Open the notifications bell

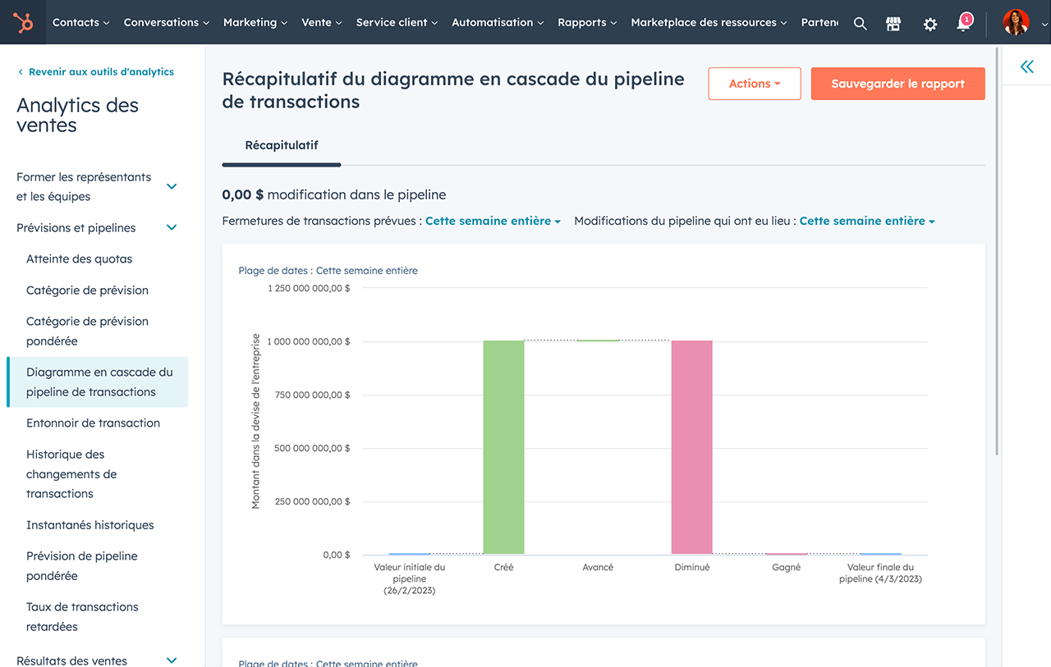coord(964,24)
